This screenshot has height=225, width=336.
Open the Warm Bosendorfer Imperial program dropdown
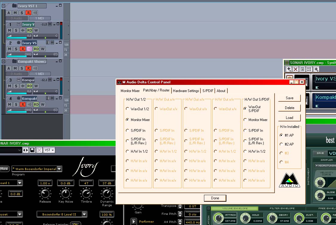coord(59,169)
